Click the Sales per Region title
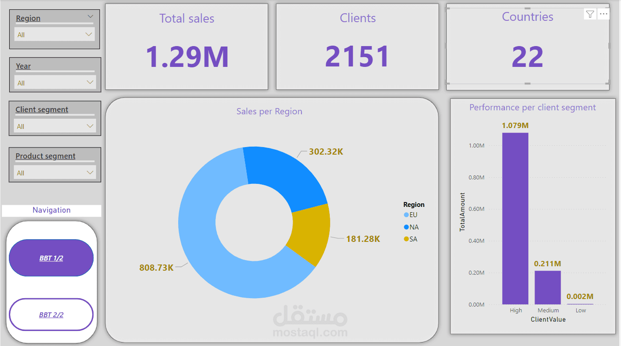The width and height of the screenshot is (621, 346). point(269,111)
